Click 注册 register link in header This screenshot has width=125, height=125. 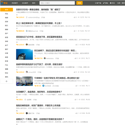point(119,3)
